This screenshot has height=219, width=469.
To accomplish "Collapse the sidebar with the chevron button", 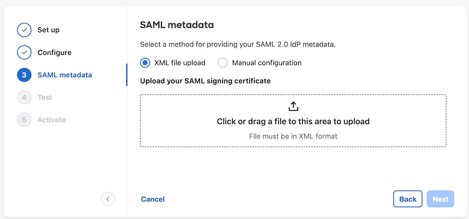I will pos(108,199).
